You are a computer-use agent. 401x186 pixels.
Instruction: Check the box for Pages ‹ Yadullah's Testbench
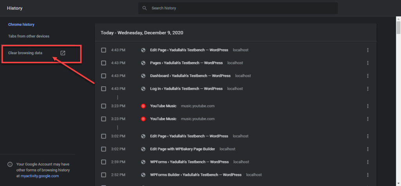coord(103,63)
